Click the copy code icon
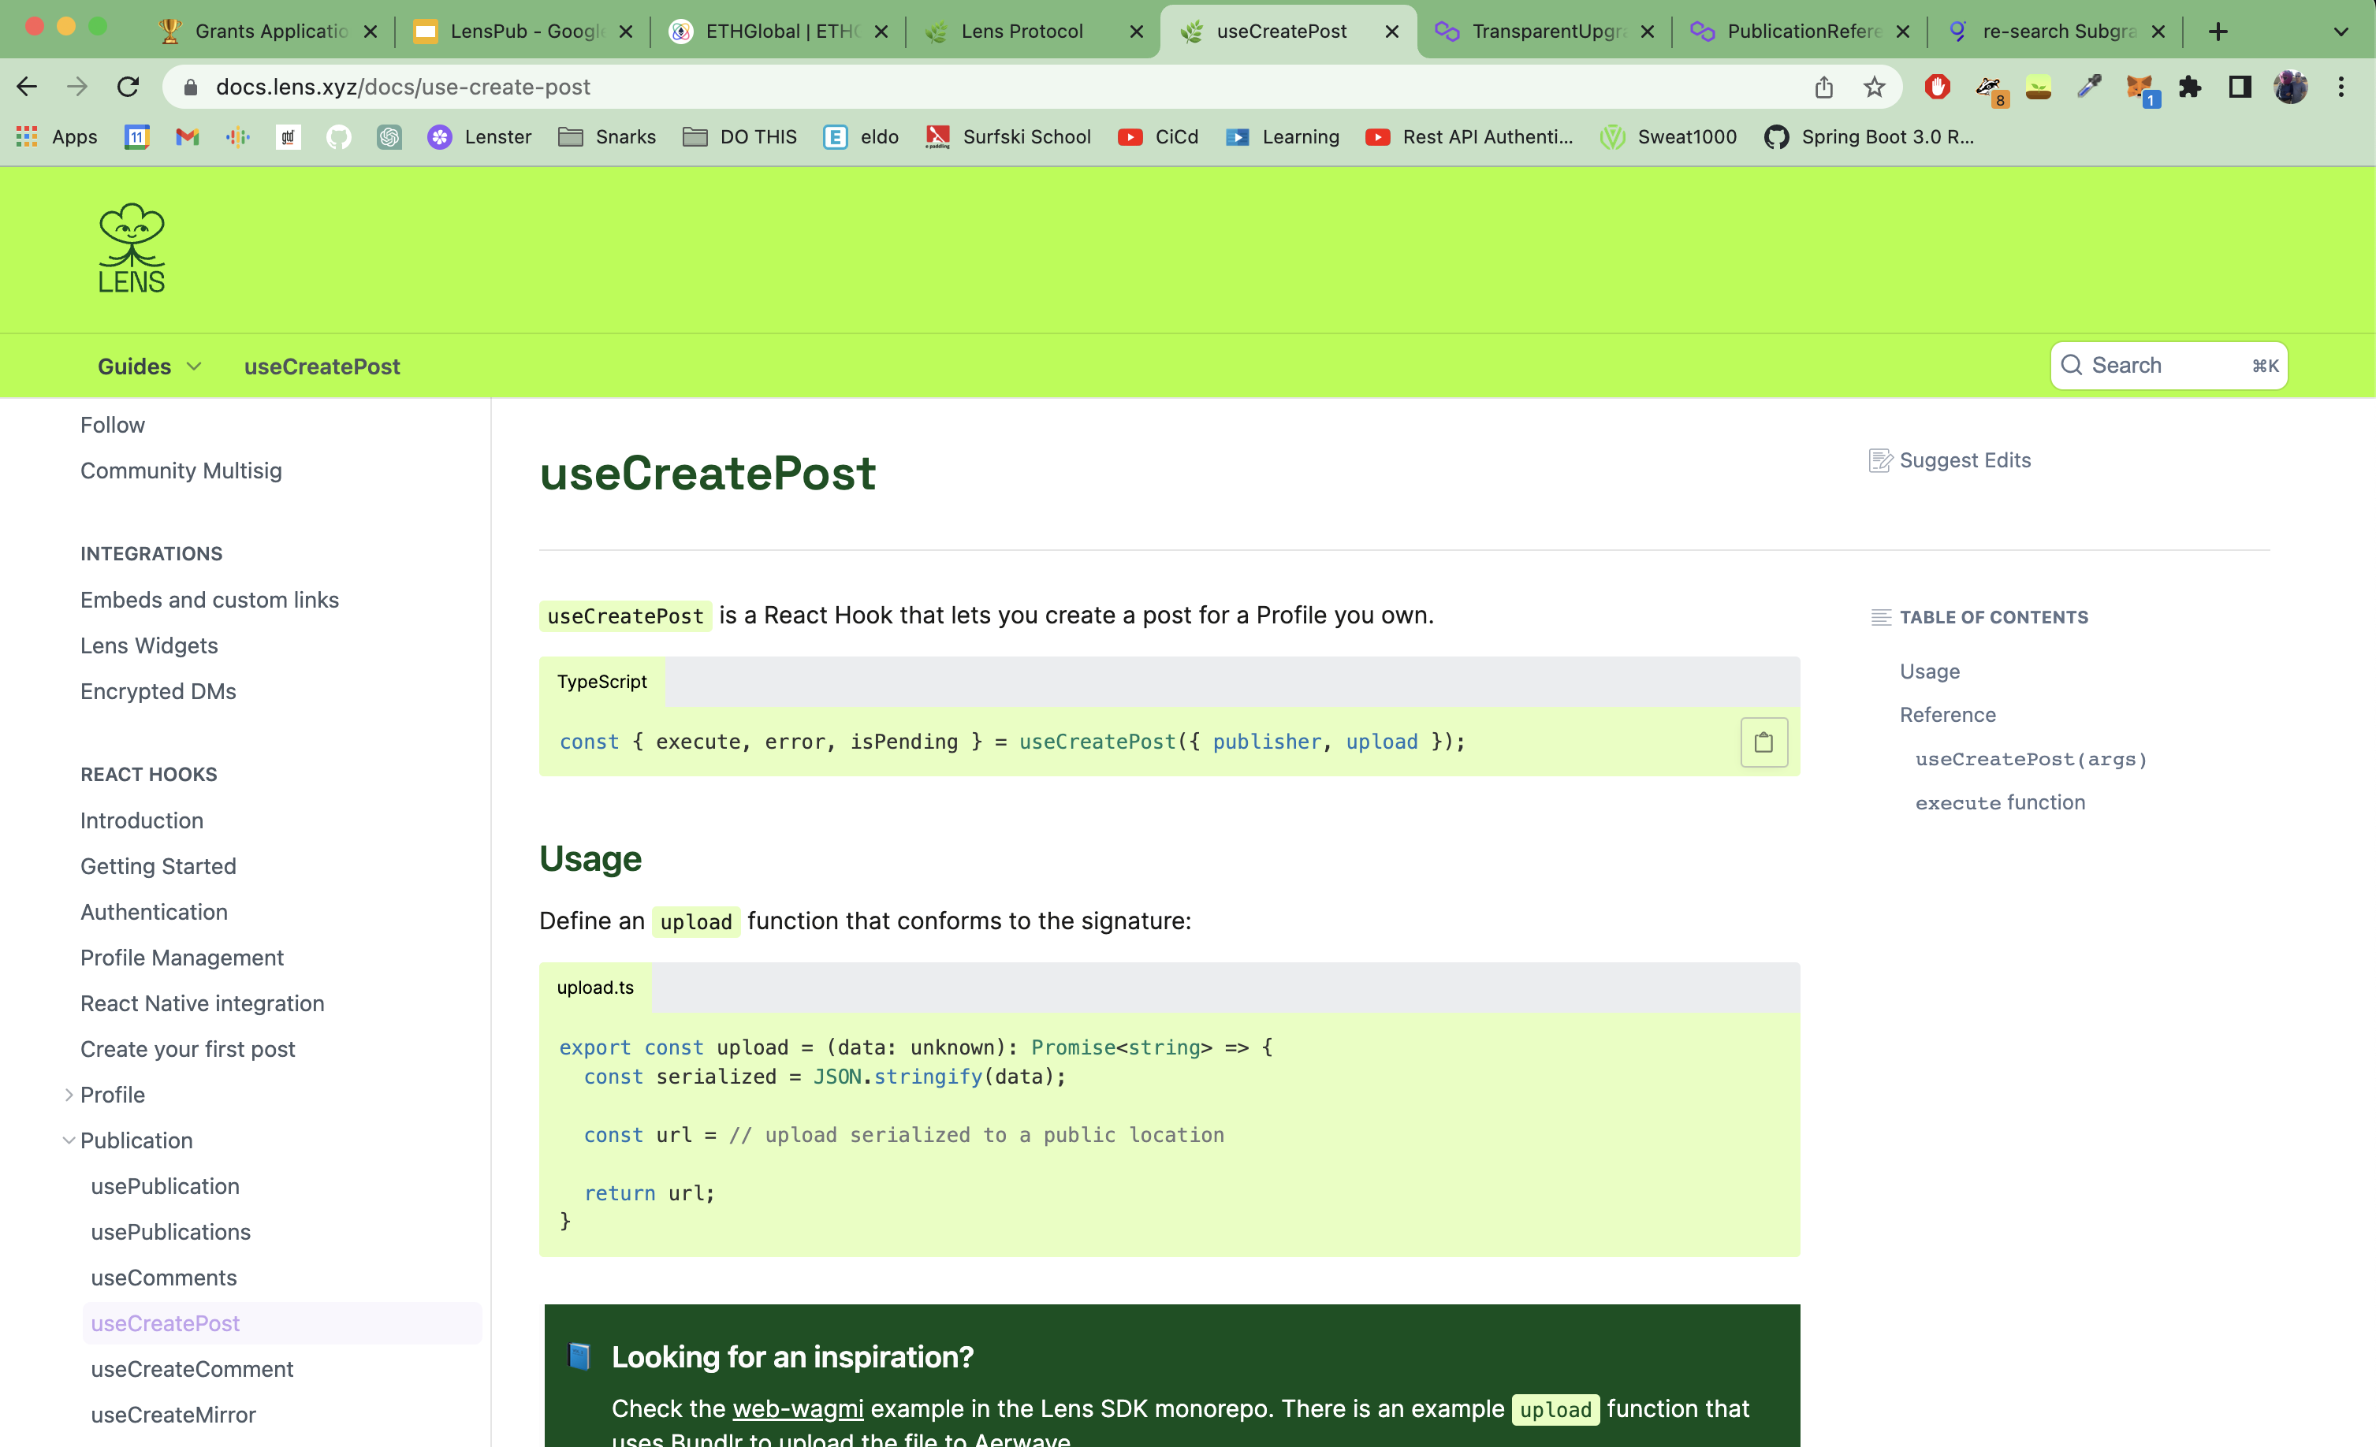The width and height of the screenshot is (2376, 1447). [1765, 742]
